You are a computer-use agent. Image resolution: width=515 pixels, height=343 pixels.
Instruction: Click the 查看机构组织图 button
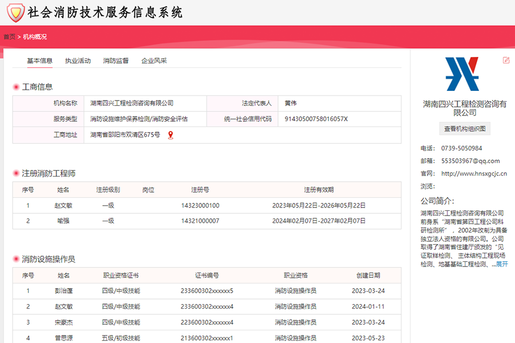pos(465,129)
